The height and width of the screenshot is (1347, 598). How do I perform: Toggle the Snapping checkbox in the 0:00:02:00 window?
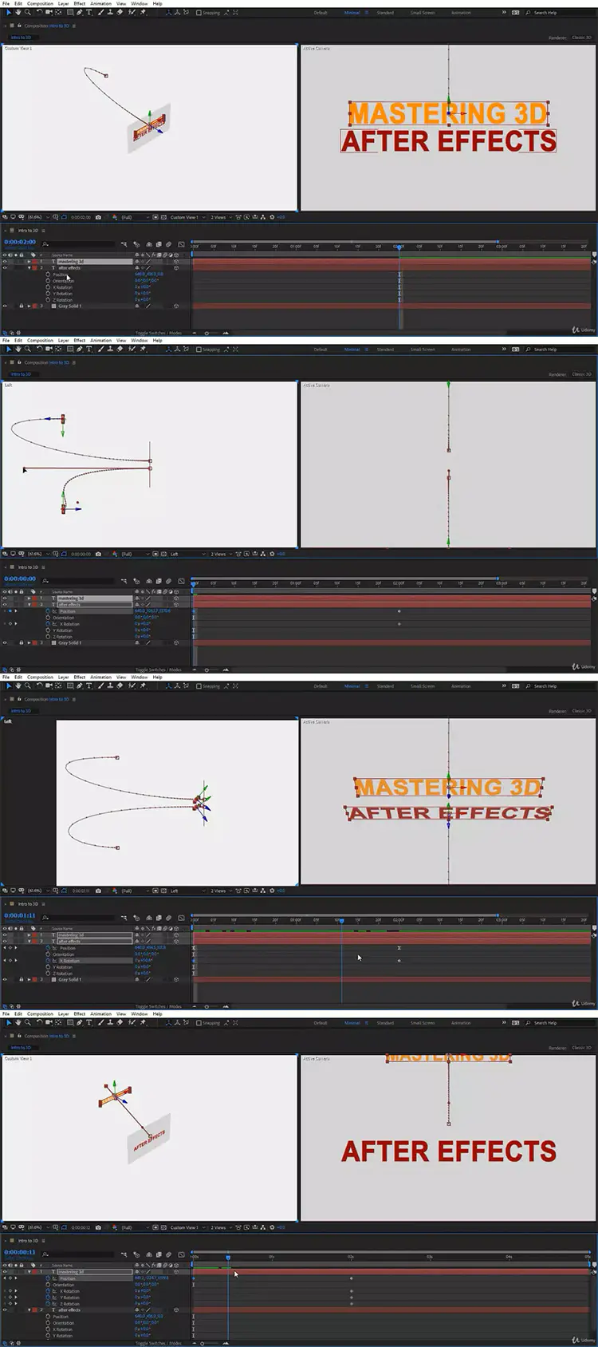(x=199, y=13)
